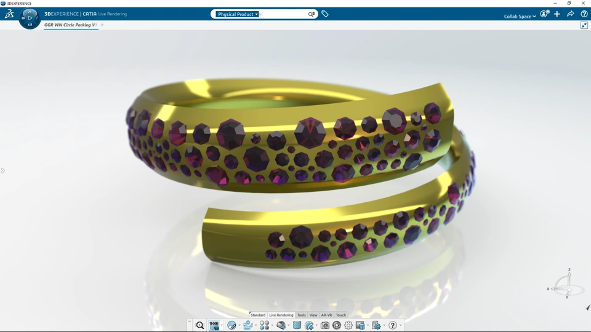Click the image database icon
The width and height of the screenshot is (591, 332).
[x=360, y=325]
